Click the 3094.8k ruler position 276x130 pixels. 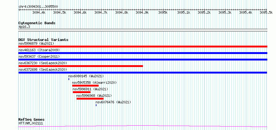coord(122,12)
